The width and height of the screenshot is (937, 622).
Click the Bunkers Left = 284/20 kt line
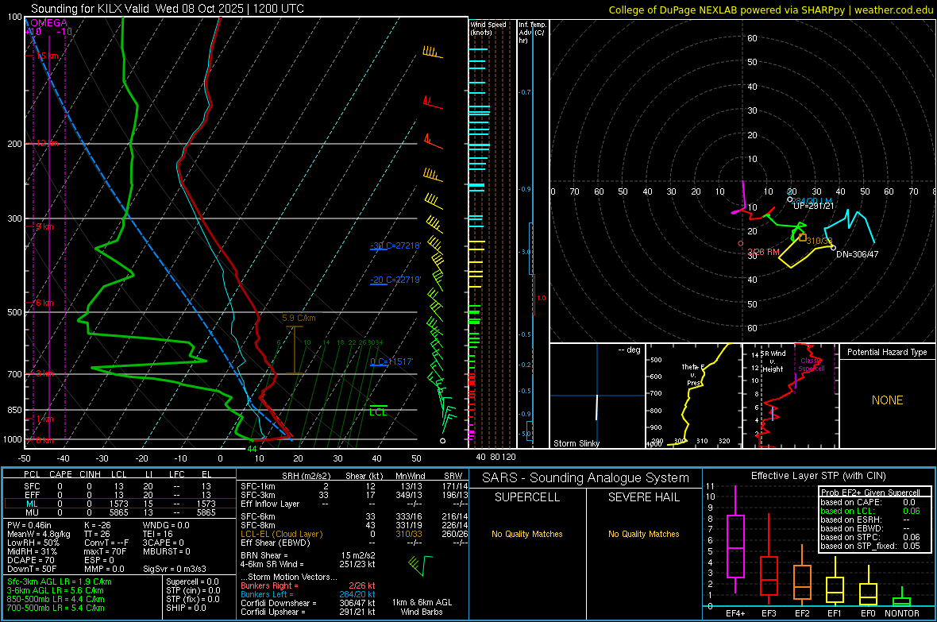pos(308,594)
